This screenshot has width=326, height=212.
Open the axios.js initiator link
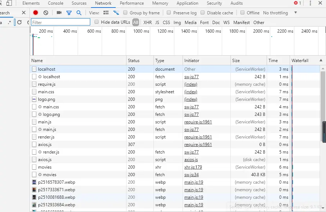[191, 160]
